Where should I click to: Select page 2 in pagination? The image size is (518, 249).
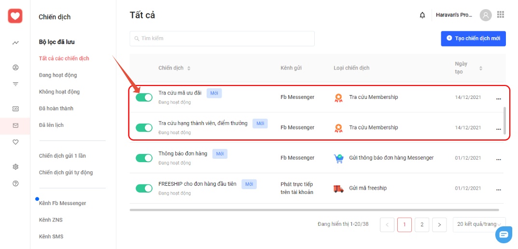click(422, 224)
